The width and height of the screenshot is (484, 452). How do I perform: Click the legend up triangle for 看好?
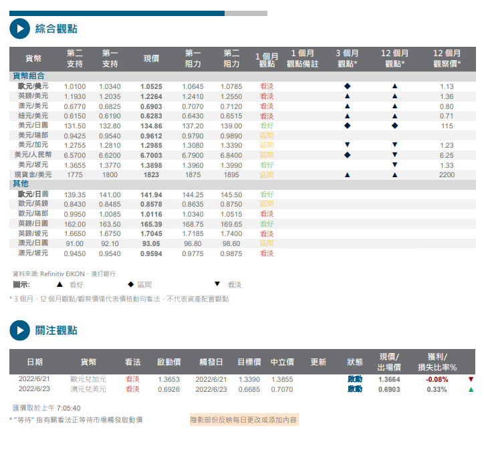point(59,284)
